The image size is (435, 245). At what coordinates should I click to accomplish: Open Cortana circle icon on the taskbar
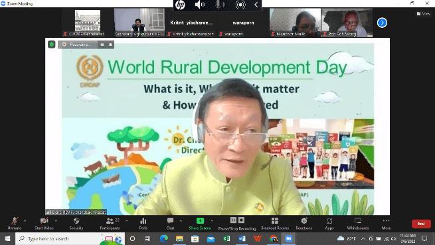(132, 238)
